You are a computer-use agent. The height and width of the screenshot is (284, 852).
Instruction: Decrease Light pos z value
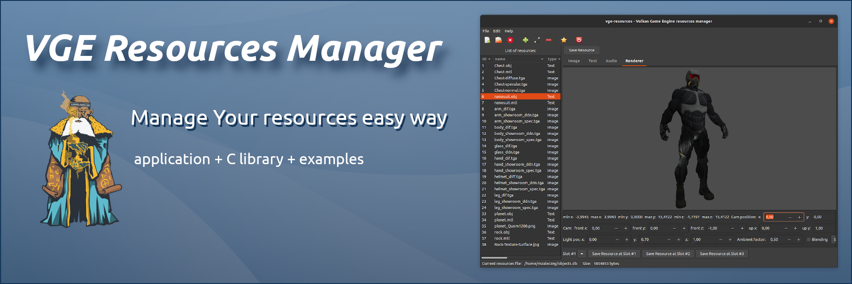[x=720, y=240]
